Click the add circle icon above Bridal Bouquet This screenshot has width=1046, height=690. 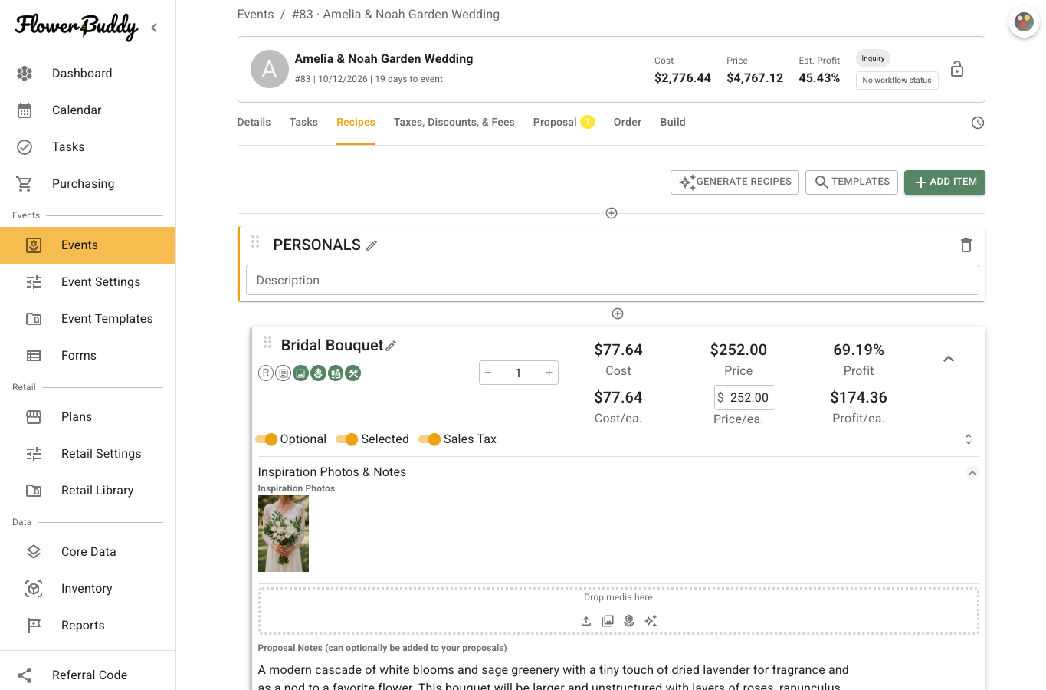[x=618, y=314]
